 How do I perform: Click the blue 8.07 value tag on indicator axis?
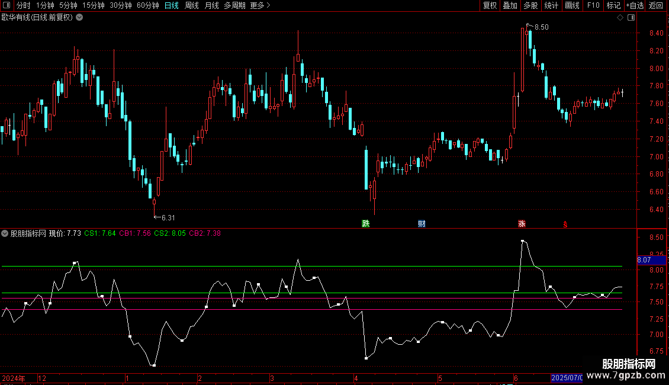651,260
